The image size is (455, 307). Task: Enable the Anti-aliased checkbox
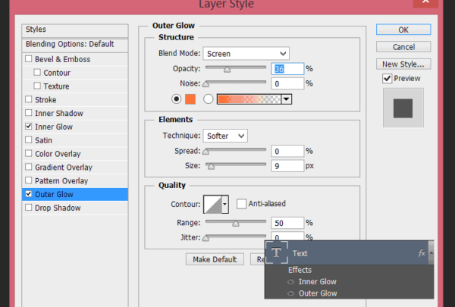click(x=242, y=204)
